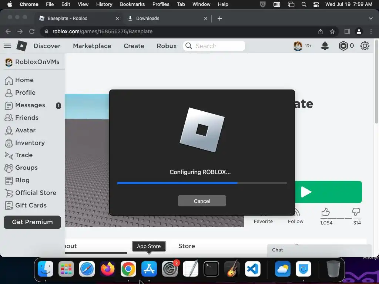379x284 pixels.
Task: Open the Roblox hamburger navigation menu
Action: [7, 46]
